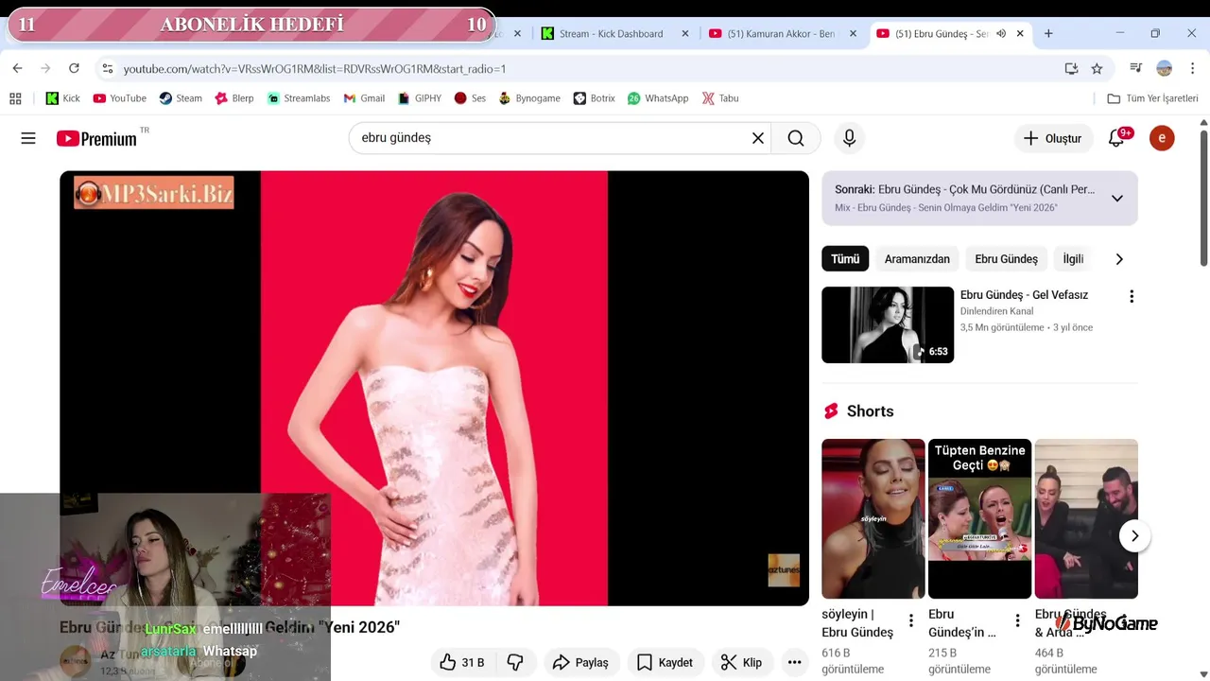Clear the search box with X
The width and height of the screenshot is (1210, 681).
[757, 138]
